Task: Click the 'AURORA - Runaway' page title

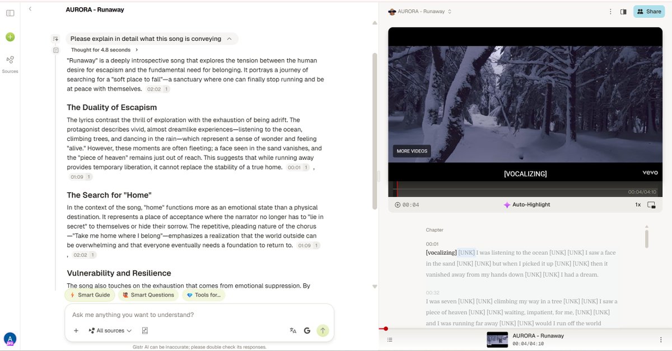Action: pyautogui.click(x=95, y=10)
